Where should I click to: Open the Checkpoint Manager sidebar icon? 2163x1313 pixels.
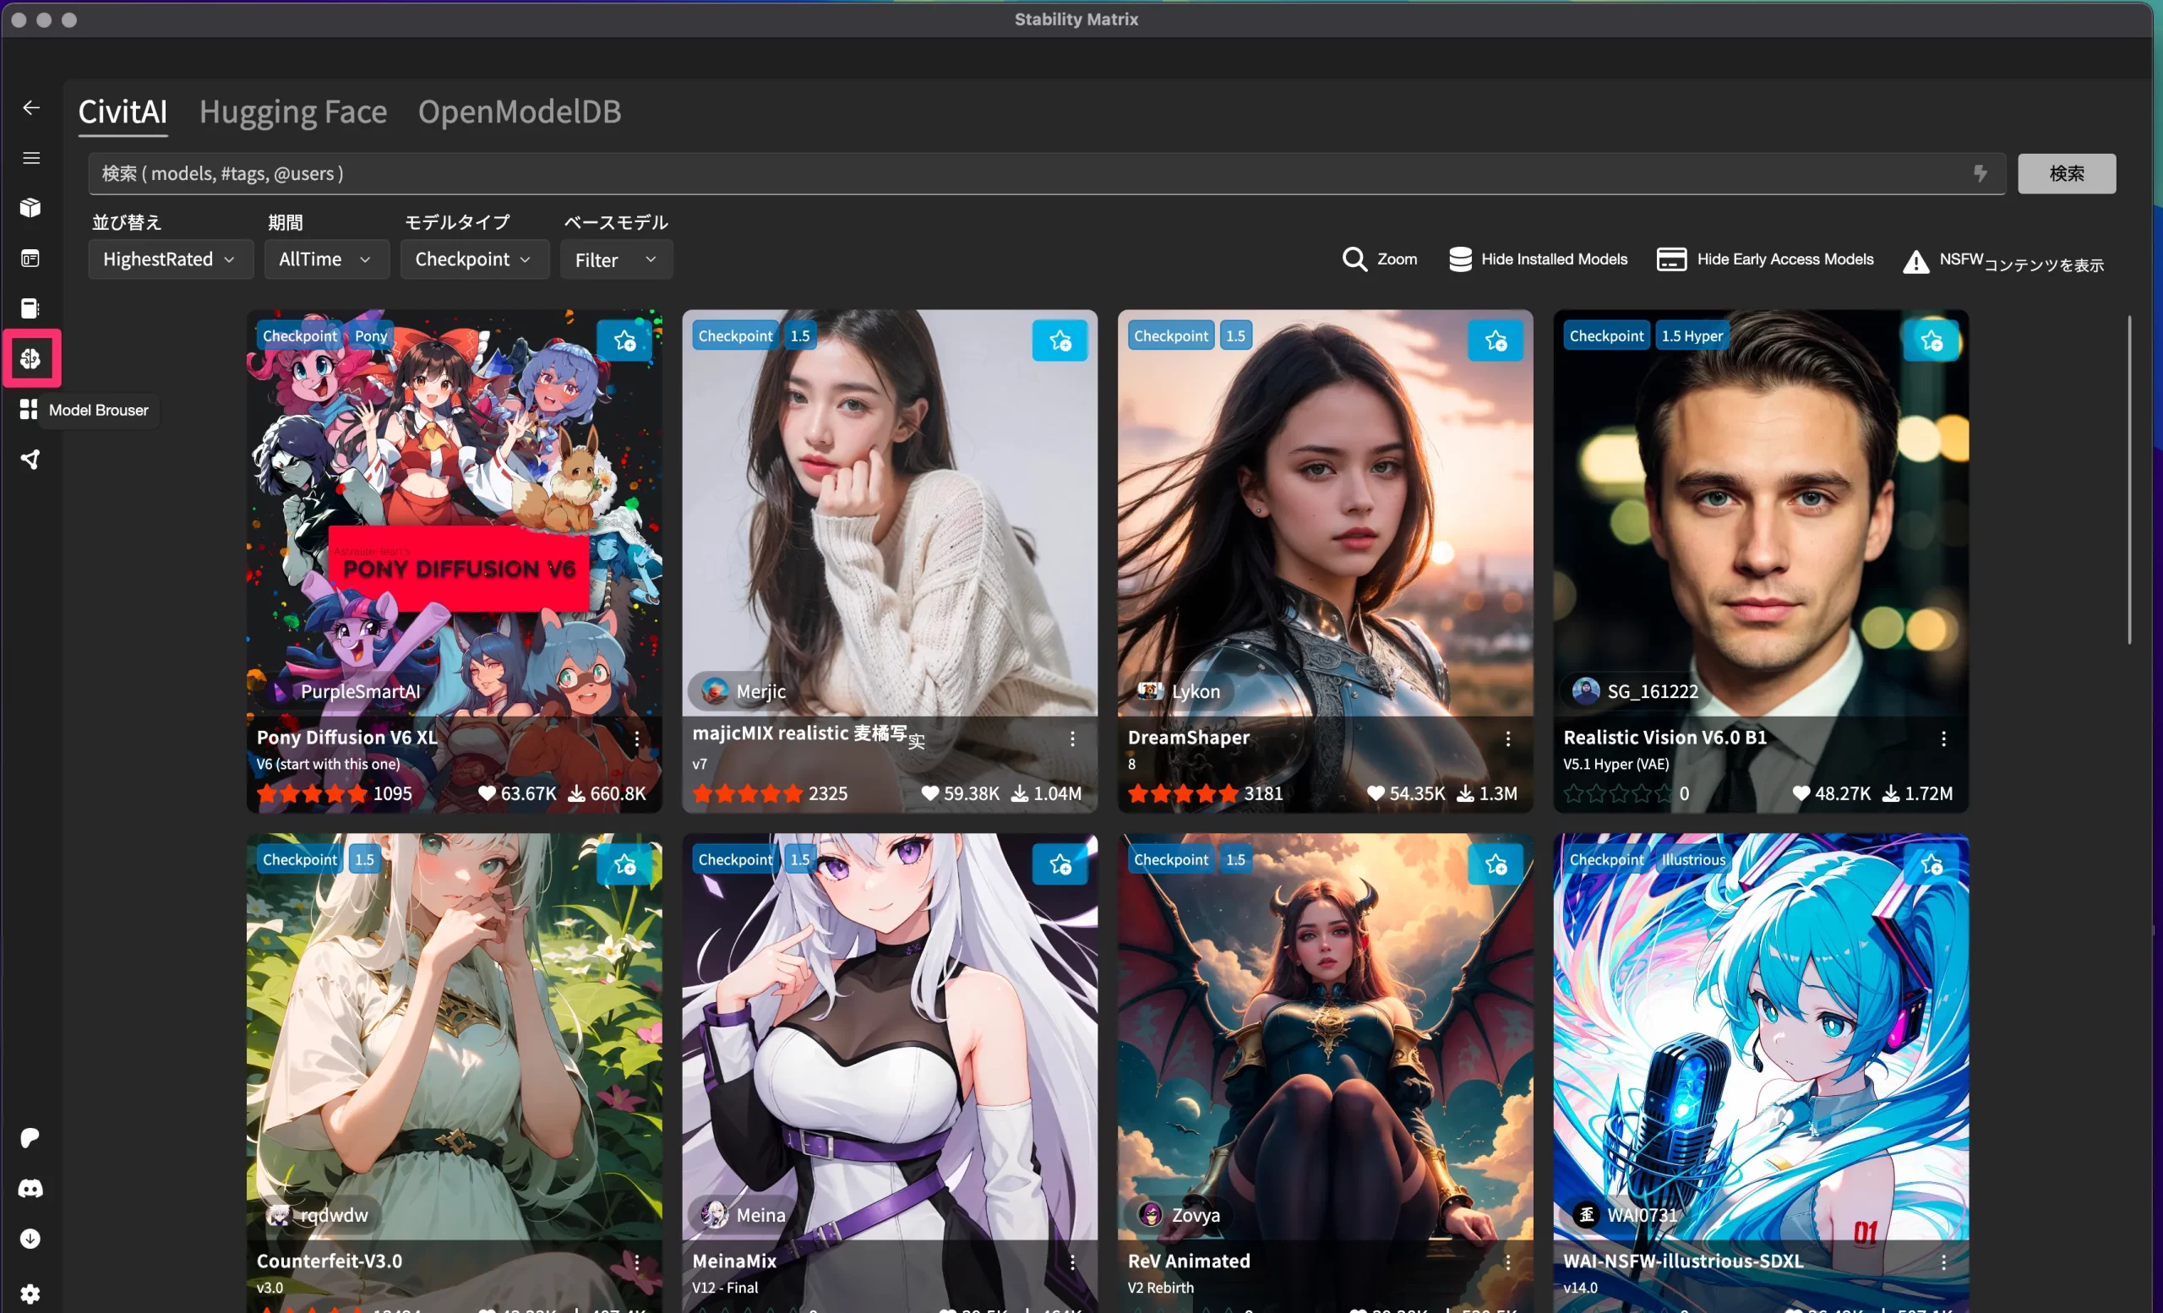[30, 308]
